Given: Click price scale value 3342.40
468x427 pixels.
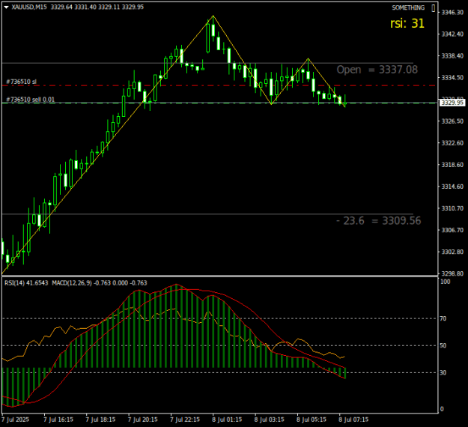Looking at the screenshot, I should click(452, 34).
